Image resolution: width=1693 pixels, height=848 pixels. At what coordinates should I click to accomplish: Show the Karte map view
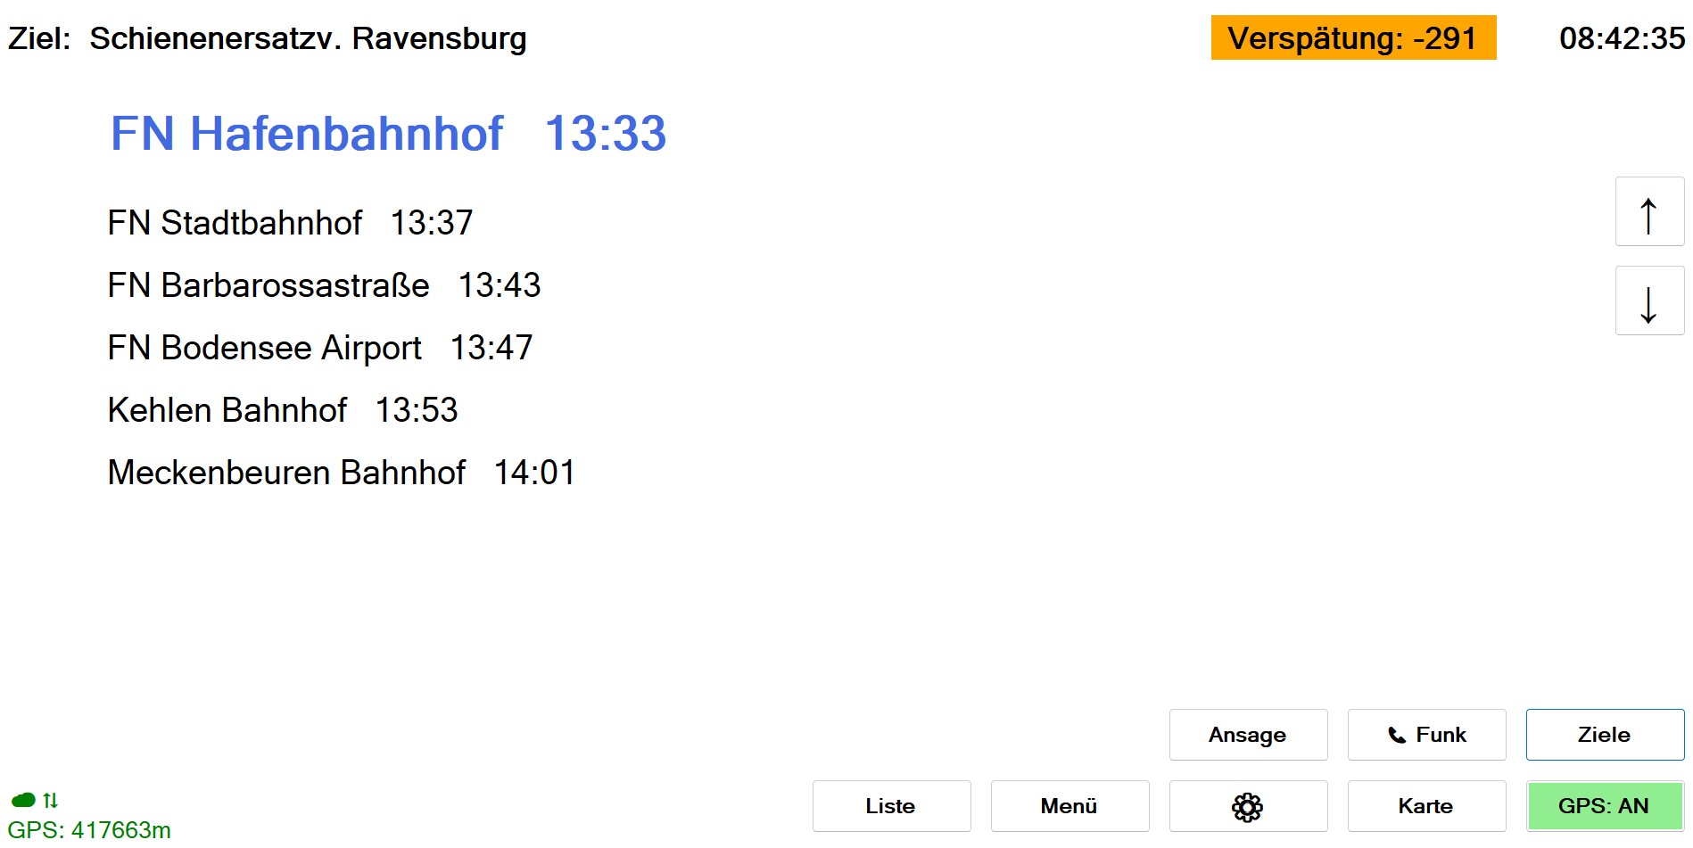tap(1425, 806)
